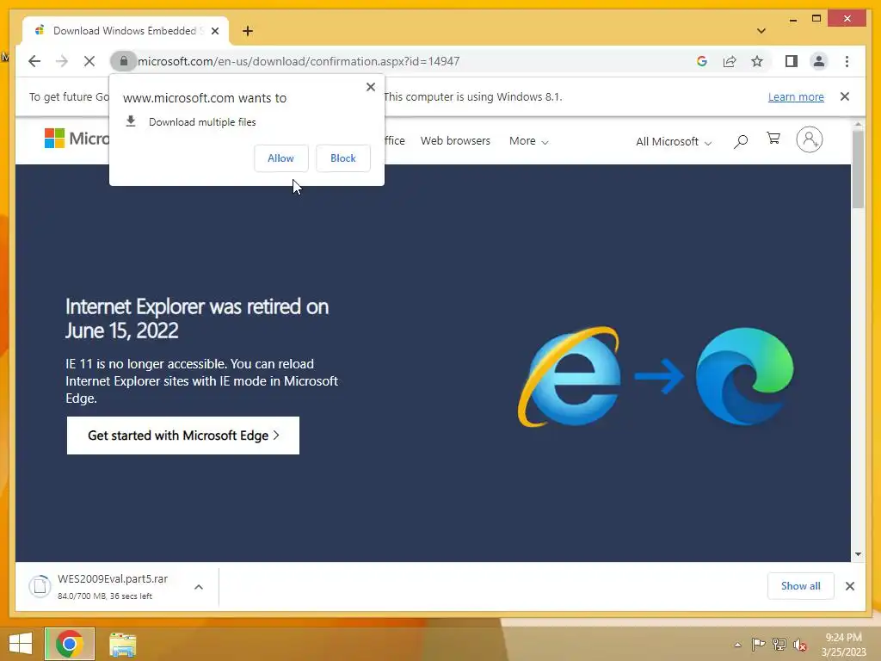The height and width of the screenshot is (661, 881).
Task: Dismiss the Windows 8.1 infobar
Action: click(845, 96)
